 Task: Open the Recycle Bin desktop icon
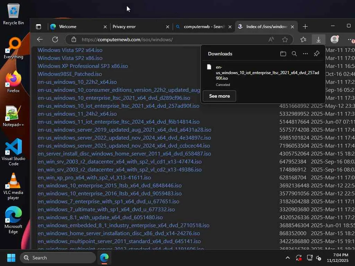tap(14, 14)
